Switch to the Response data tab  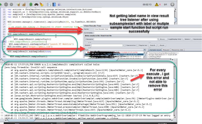(177, 50)
